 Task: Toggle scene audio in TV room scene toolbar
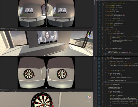click(18, 30)
